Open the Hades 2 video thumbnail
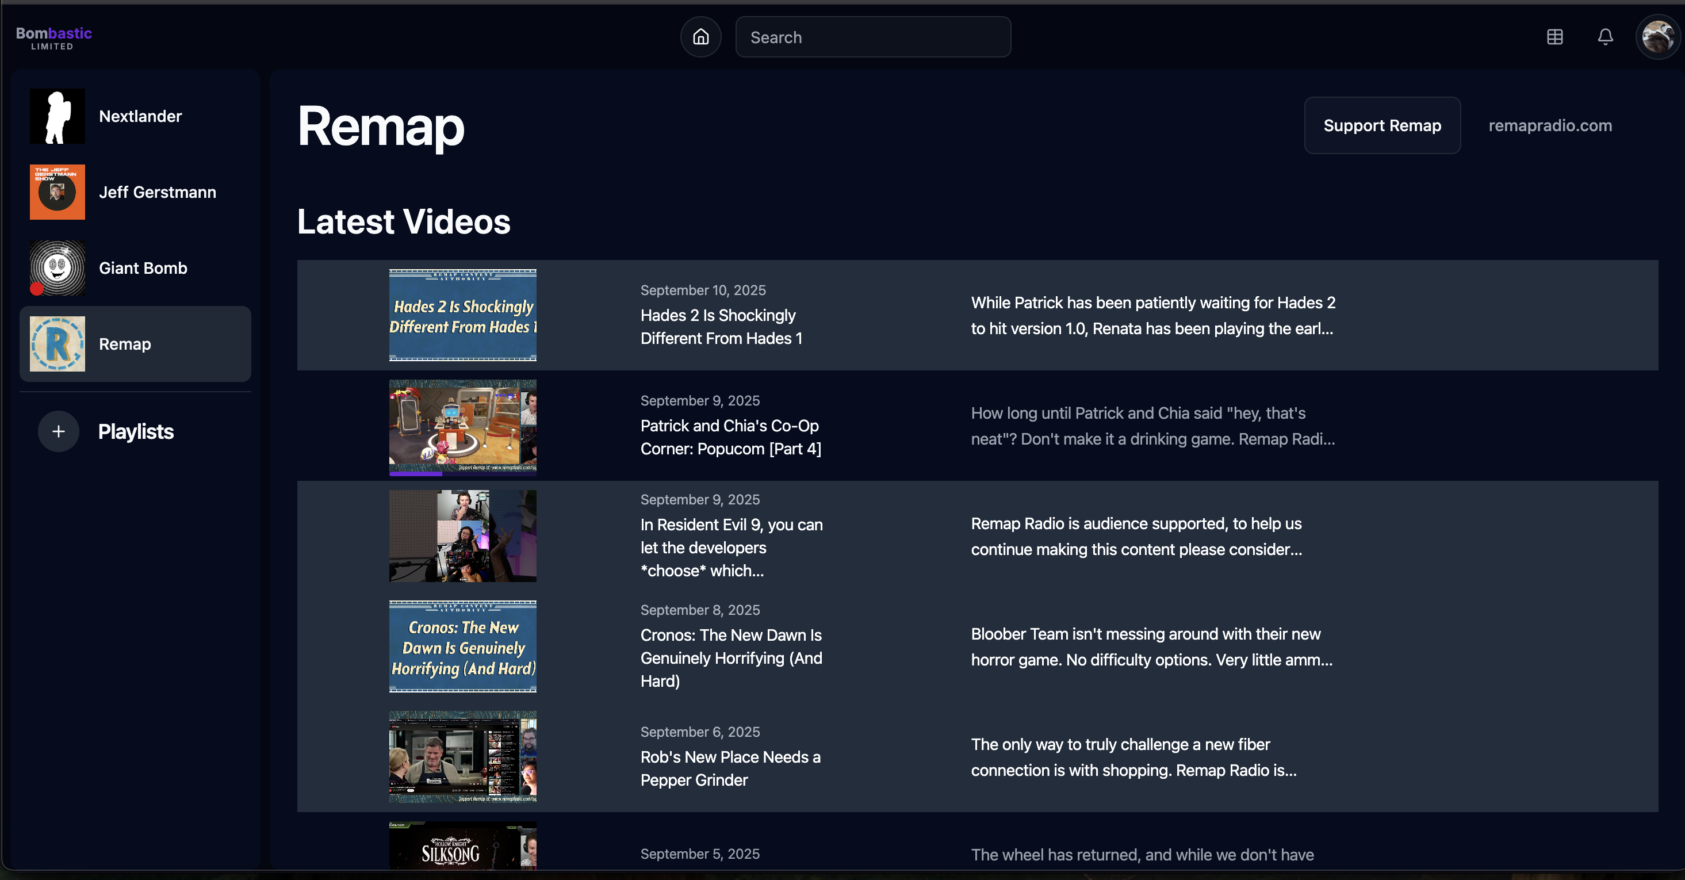Viewport: 1685px width, 880px height. 462,315
